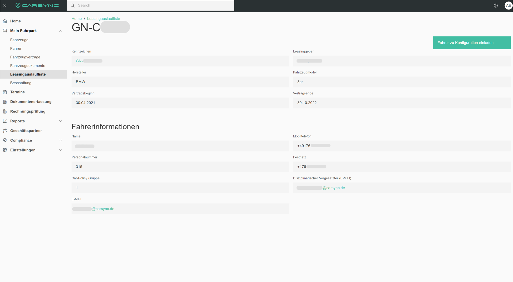This screenshot has width=513, height=282.
Task: Click the Fahrerinformationen heading
Action: 105,127
